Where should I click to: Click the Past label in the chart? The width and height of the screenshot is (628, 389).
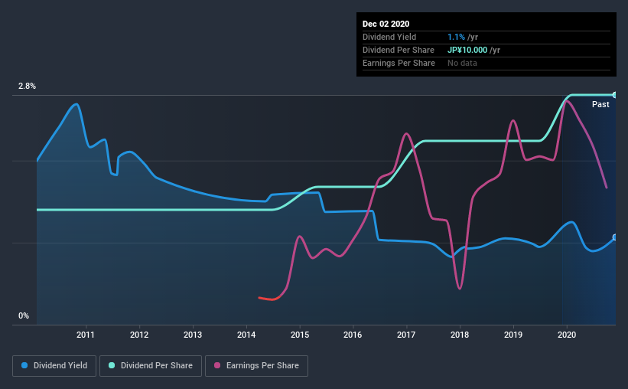600,104
